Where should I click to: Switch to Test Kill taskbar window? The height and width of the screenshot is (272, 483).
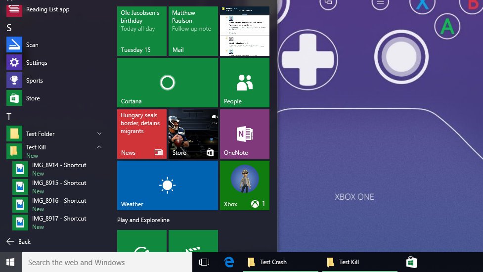[359, 262]
